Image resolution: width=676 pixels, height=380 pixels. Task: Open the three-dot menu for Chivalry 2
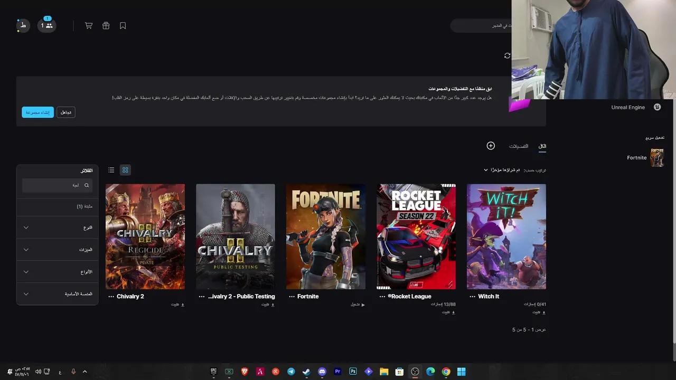pos(111,297)
